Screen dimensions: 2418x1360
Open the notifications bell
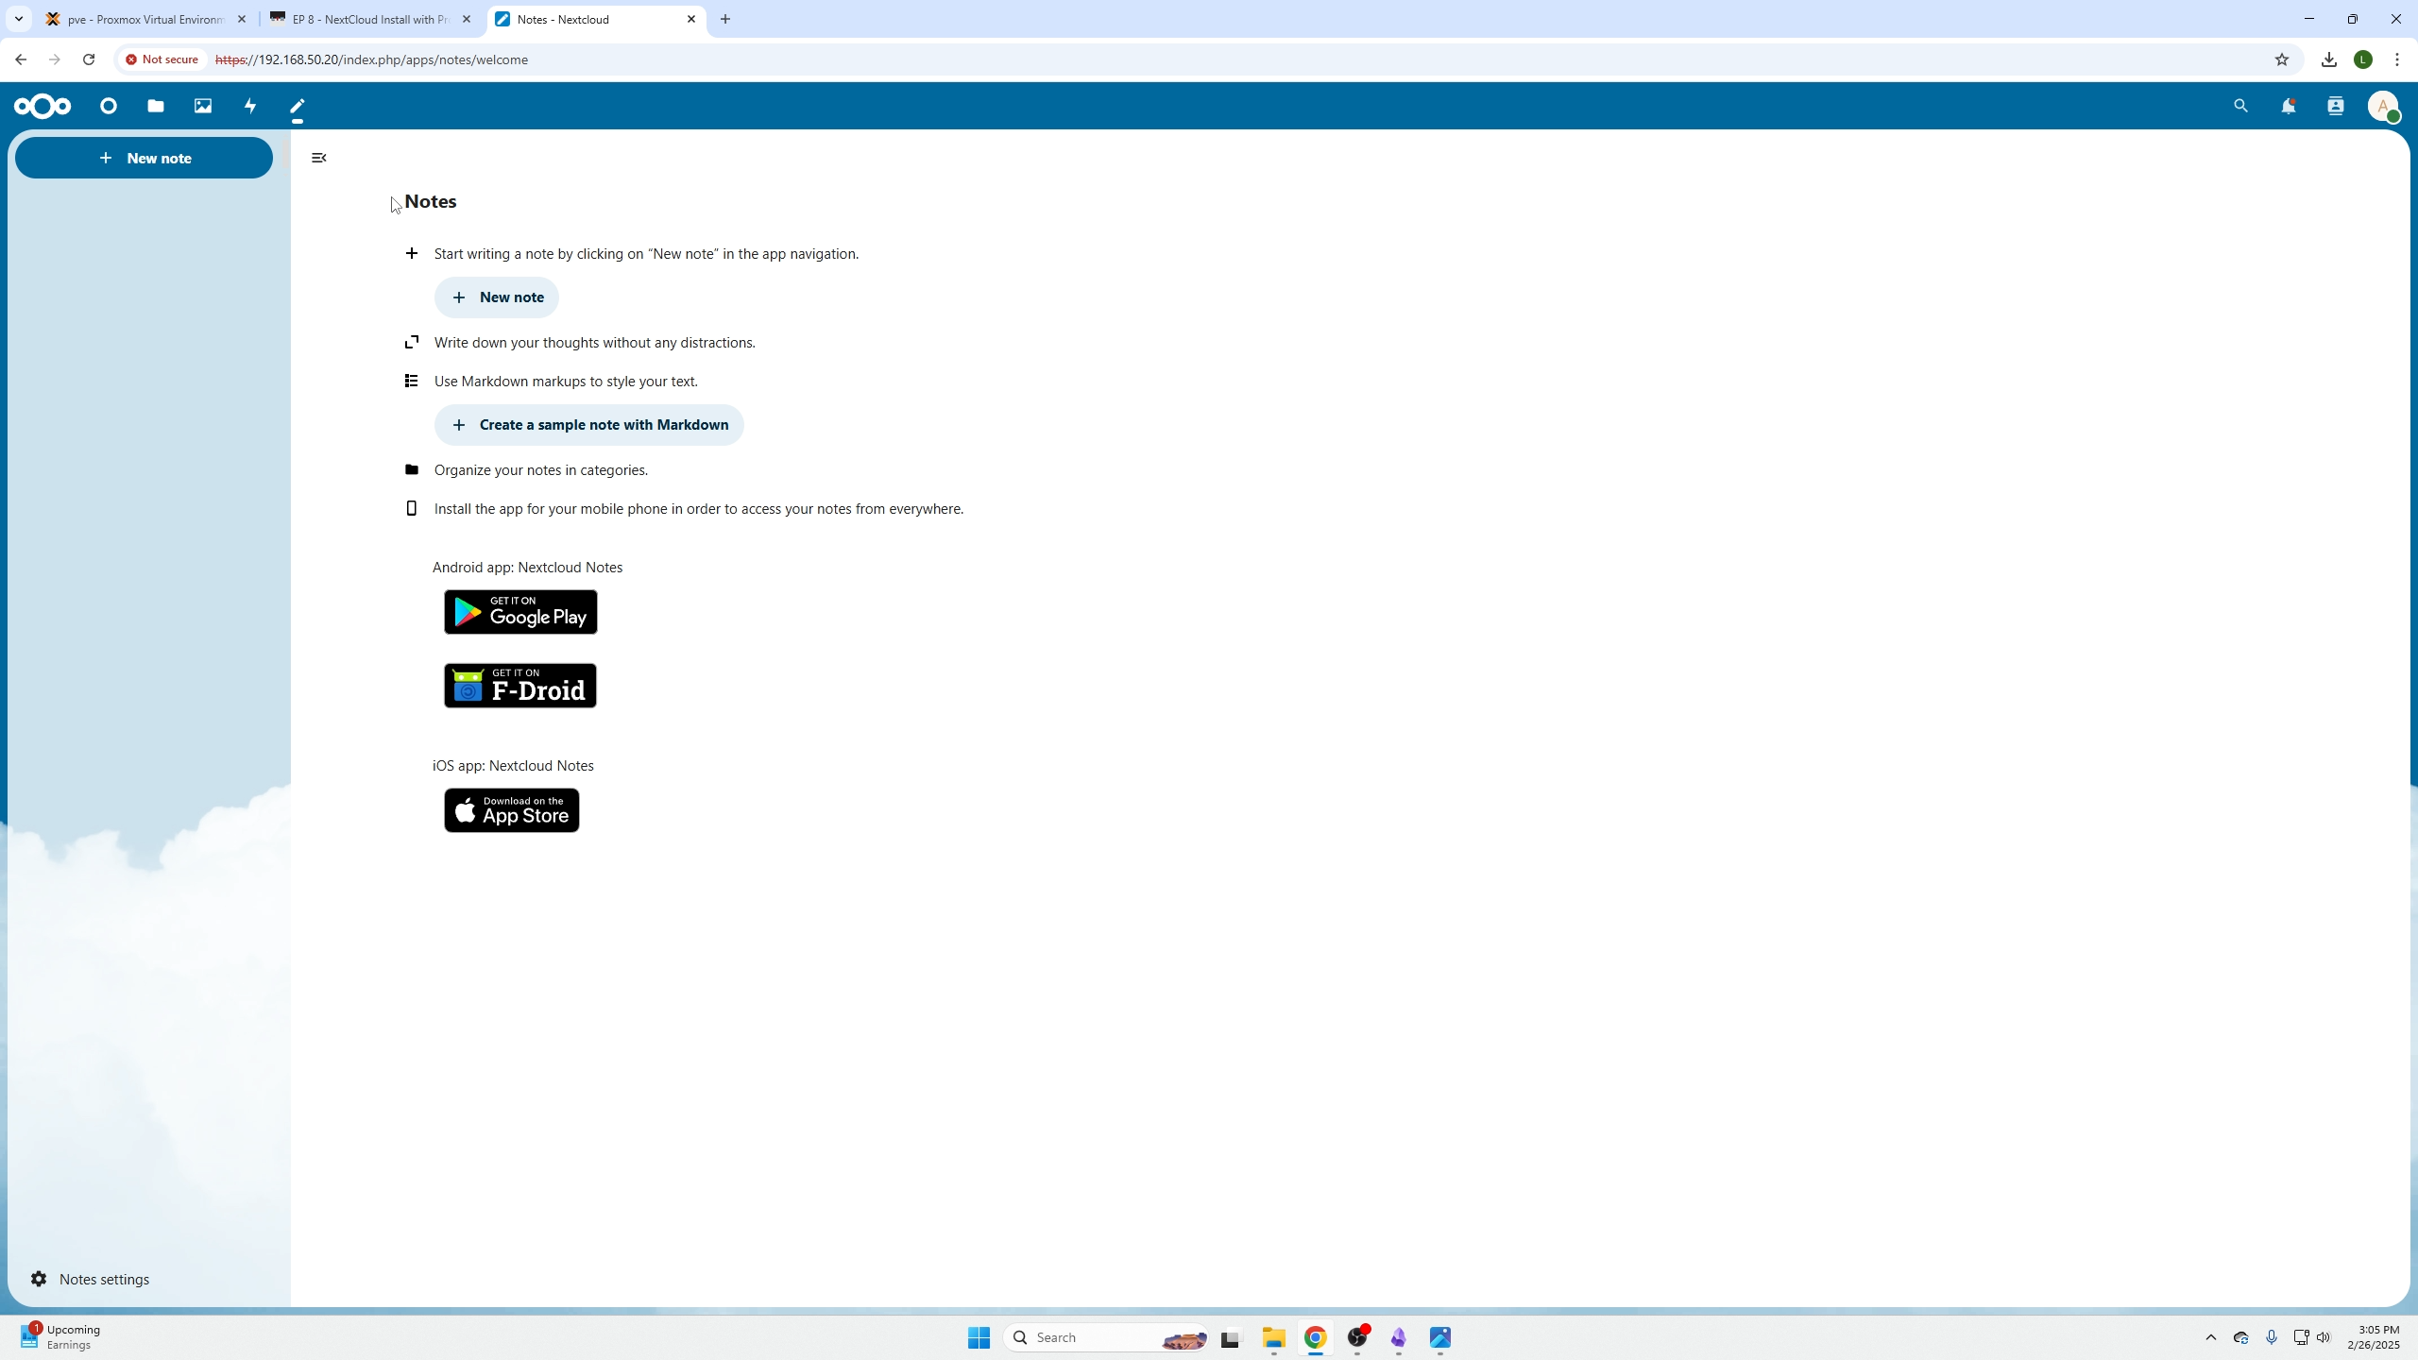pyautogui.click(x=2288, y=106)
